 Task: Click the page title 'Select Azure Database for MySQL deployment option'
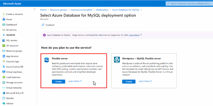[x=88, y=15]
